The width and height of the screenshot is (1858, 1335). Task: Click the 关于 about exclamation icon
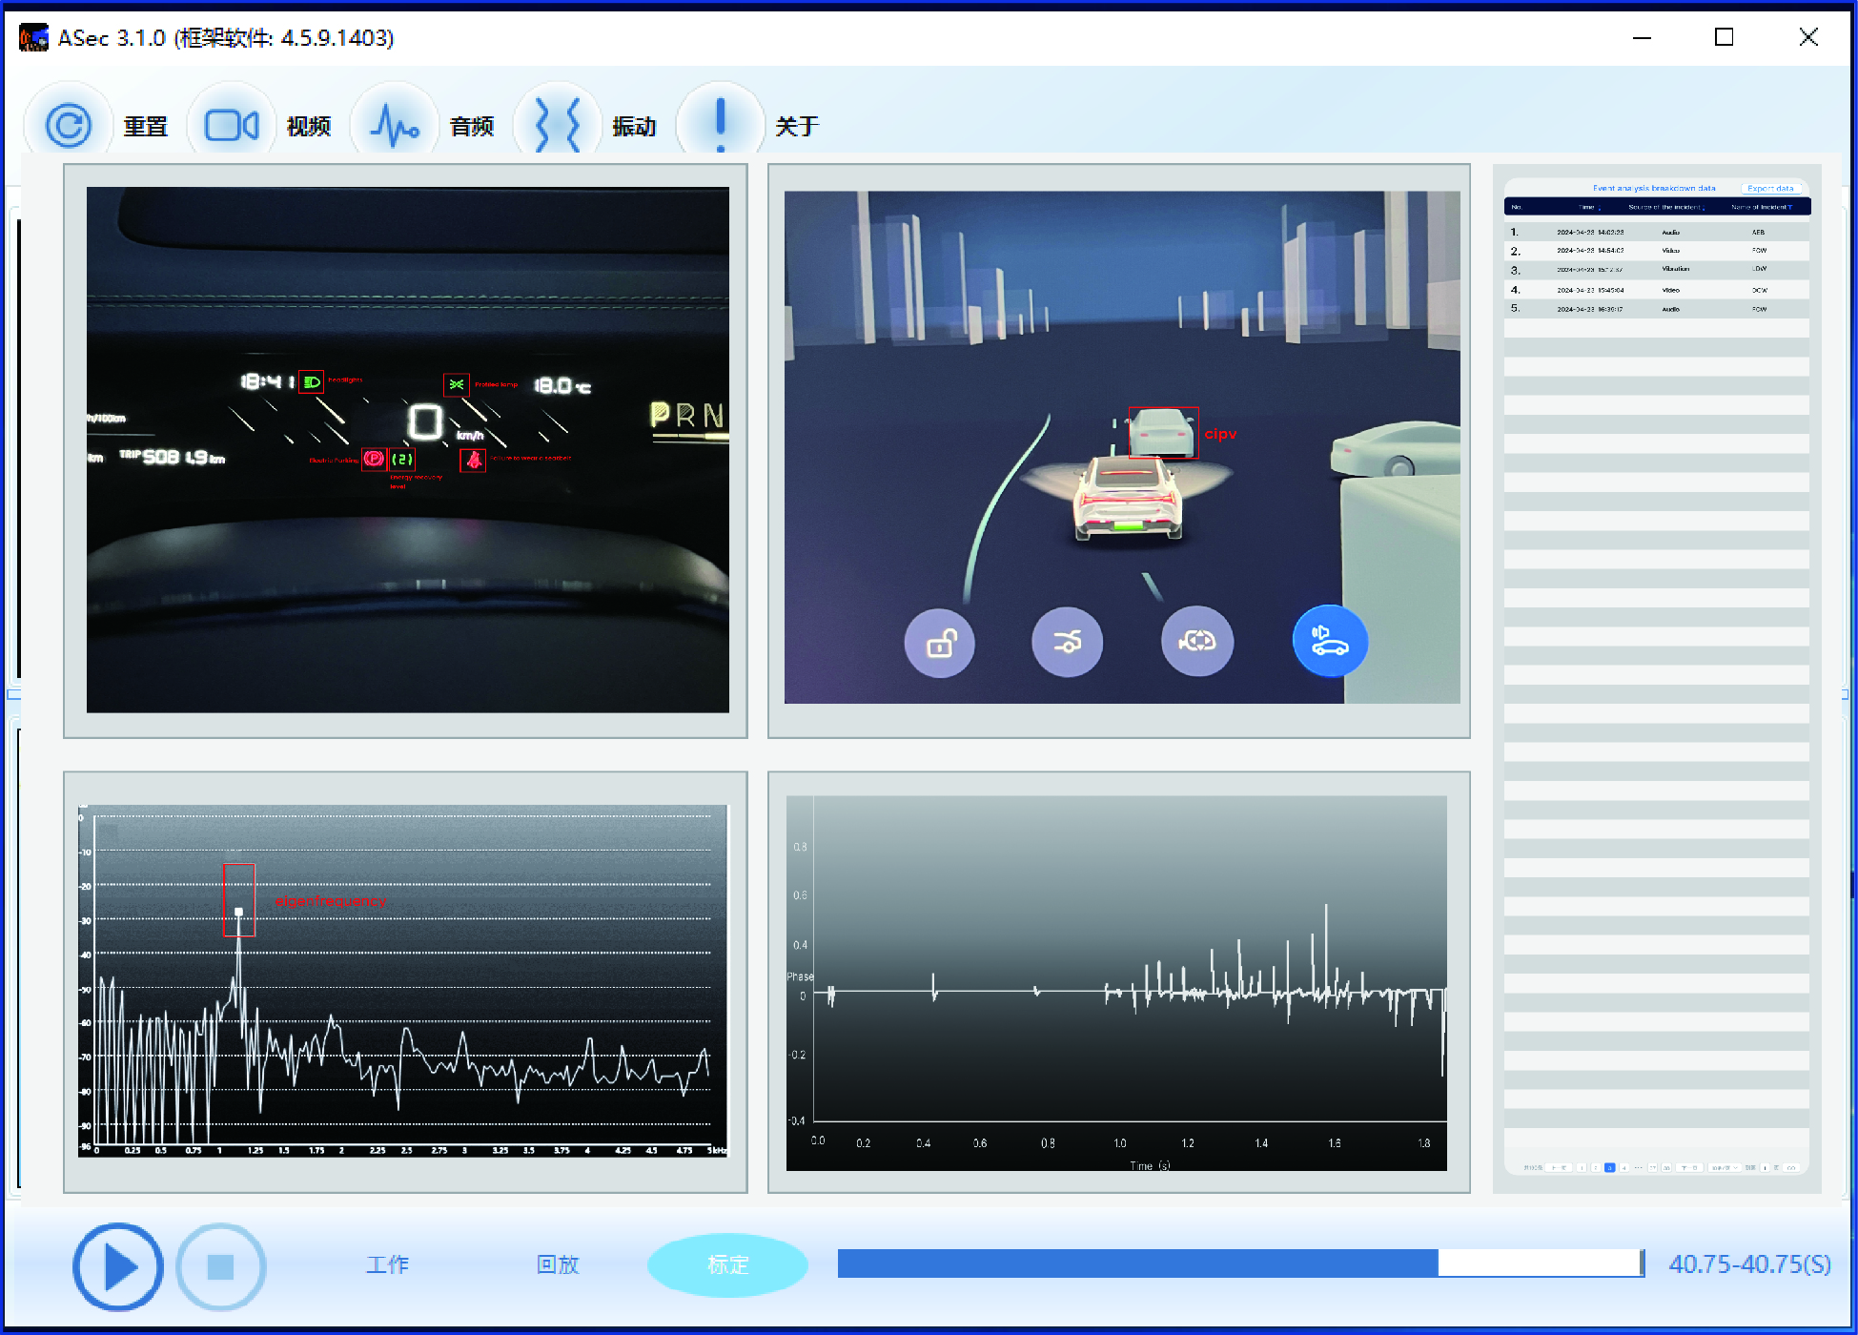(x=721, y=125)
